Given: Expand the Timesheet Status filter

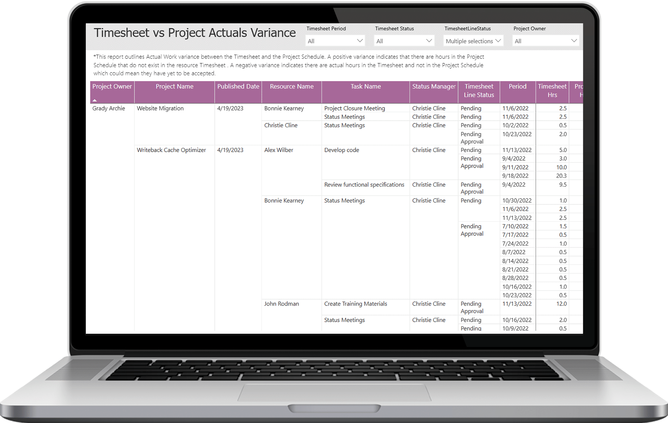Looking at the screenshot, I should click(x=404, y=41).
